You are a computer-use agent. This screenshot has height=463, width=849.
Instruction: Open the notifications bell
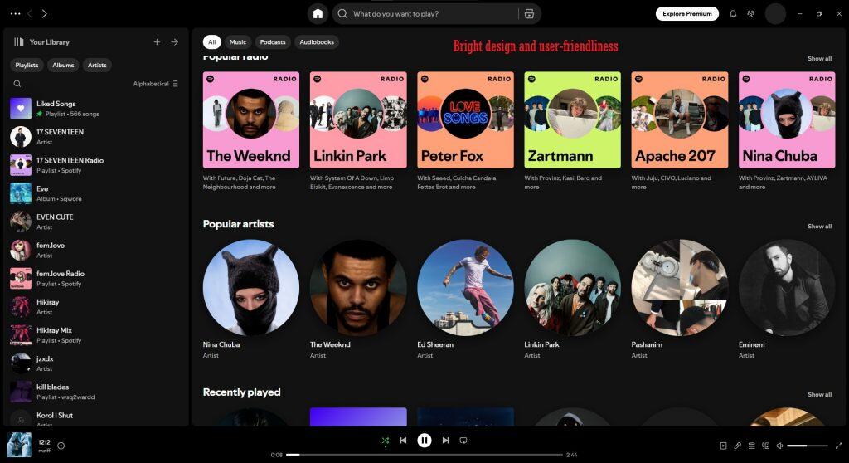click(733, 14)
